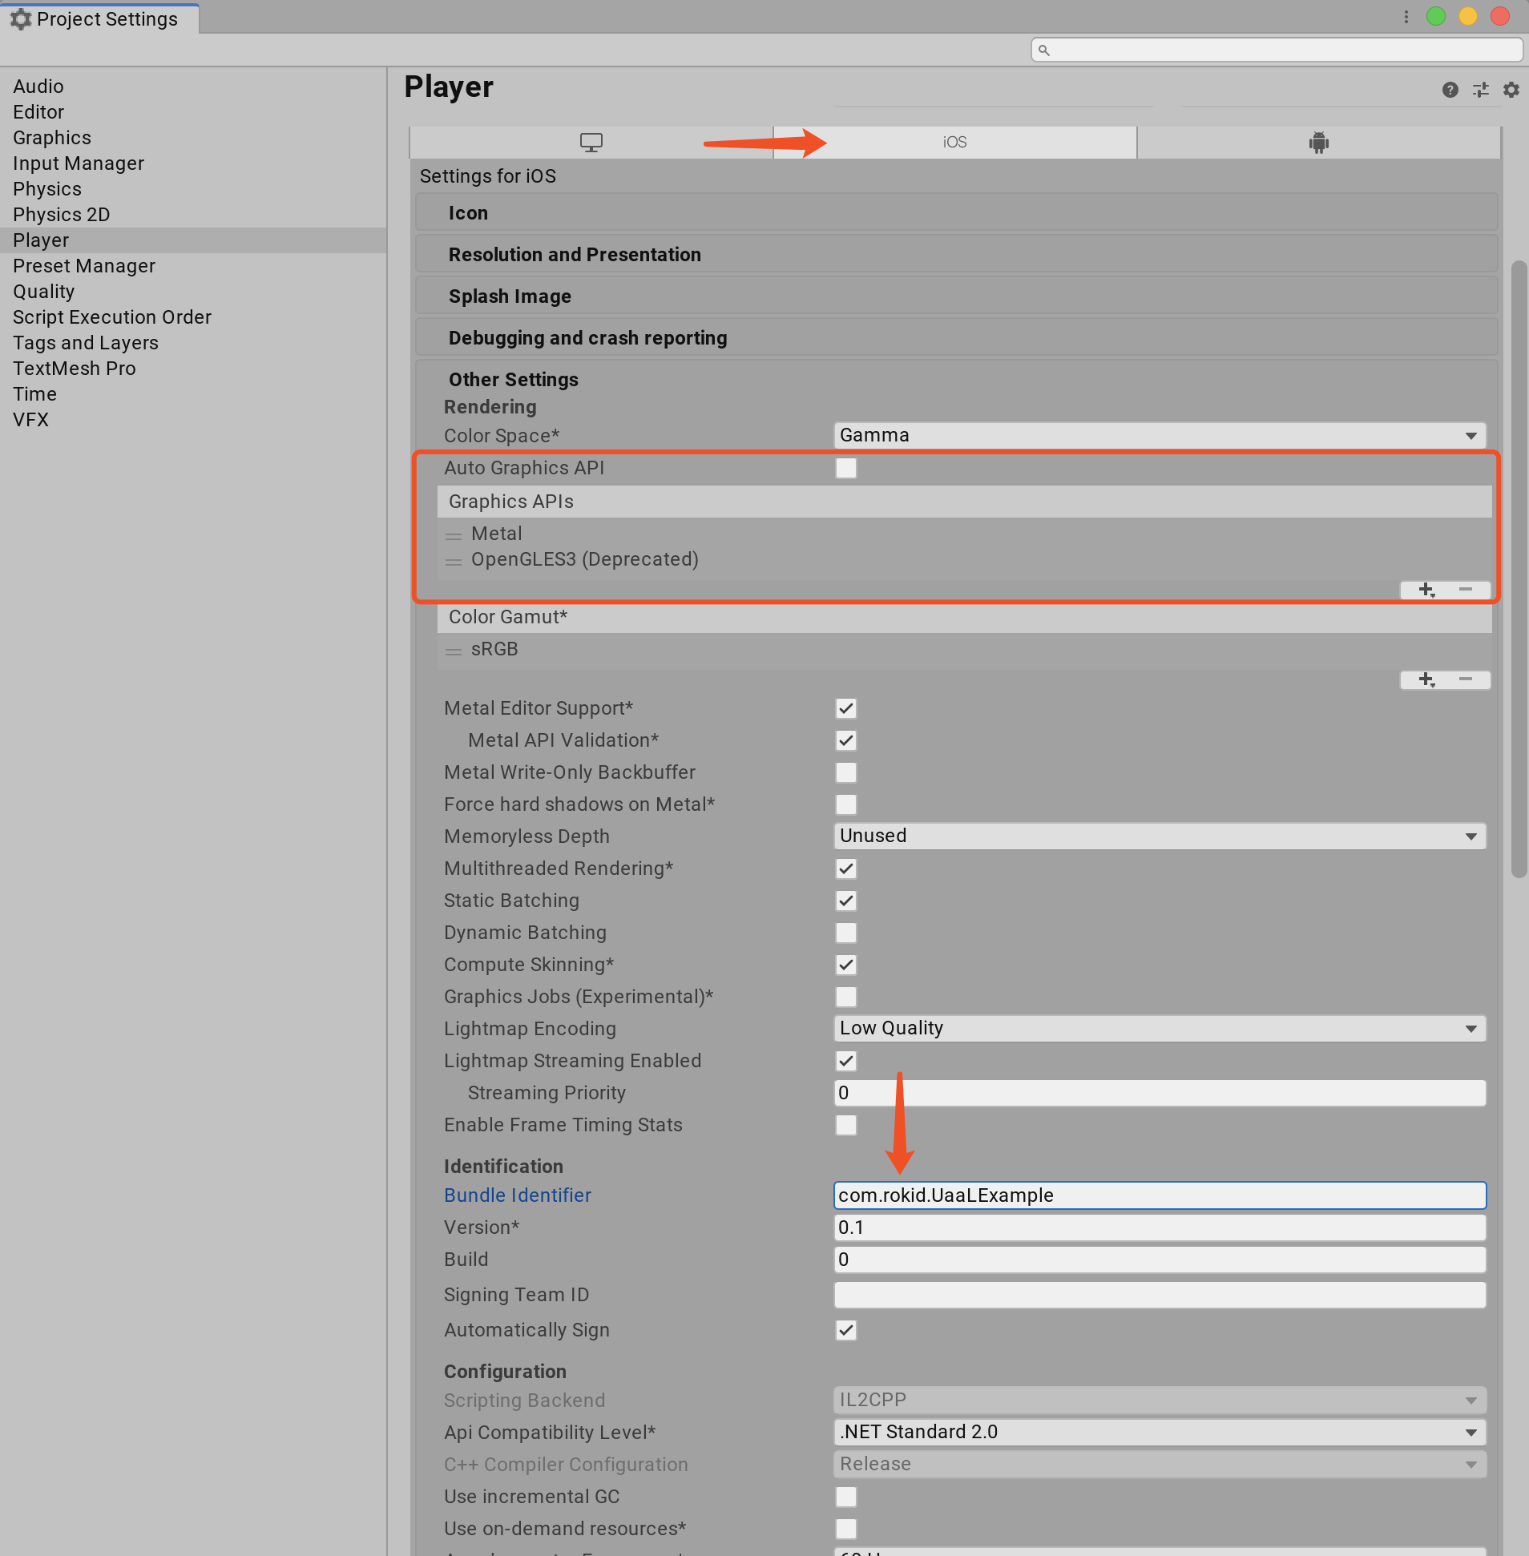Click the Streaming Priority value field
The height and width of the screenshot is (1556, 1529).
(1160, 1093)
